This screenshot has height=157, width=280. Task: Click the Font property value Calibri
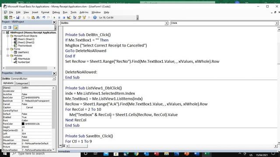point(37,120)
